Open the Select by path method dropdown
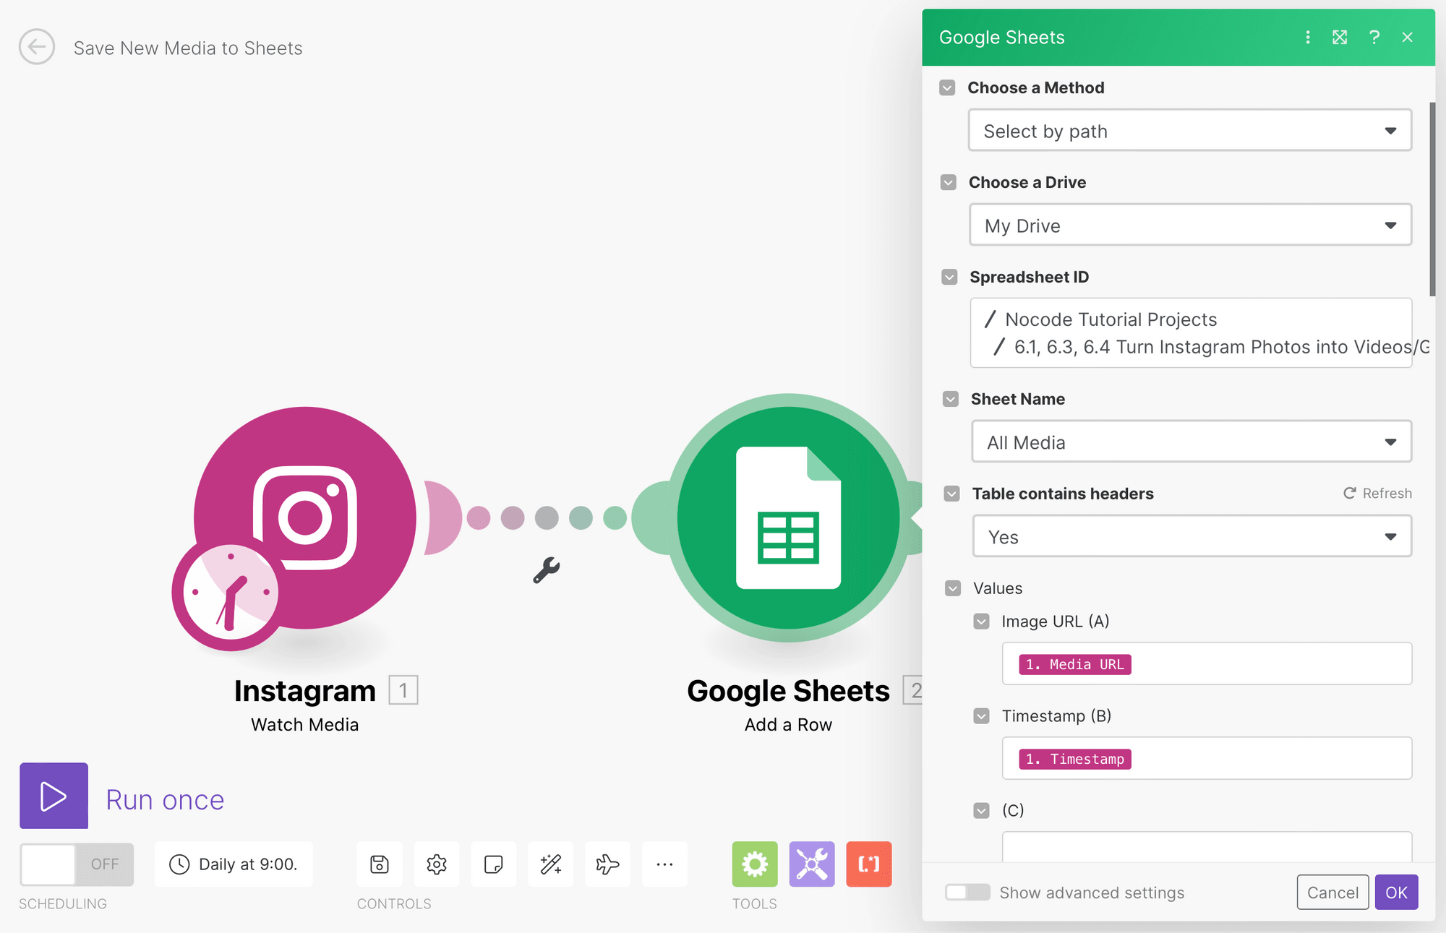The image size is (1446, 933). [x=1190, y=131]
